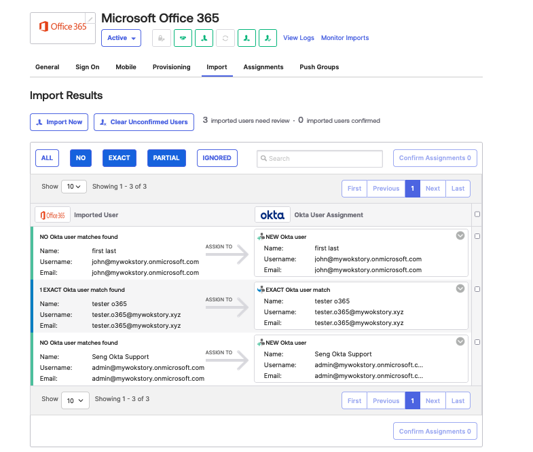Click the Okta User Assignment column header
This screenshot has height=452, width=533.
pyautogui.click(x=329, y=214)
